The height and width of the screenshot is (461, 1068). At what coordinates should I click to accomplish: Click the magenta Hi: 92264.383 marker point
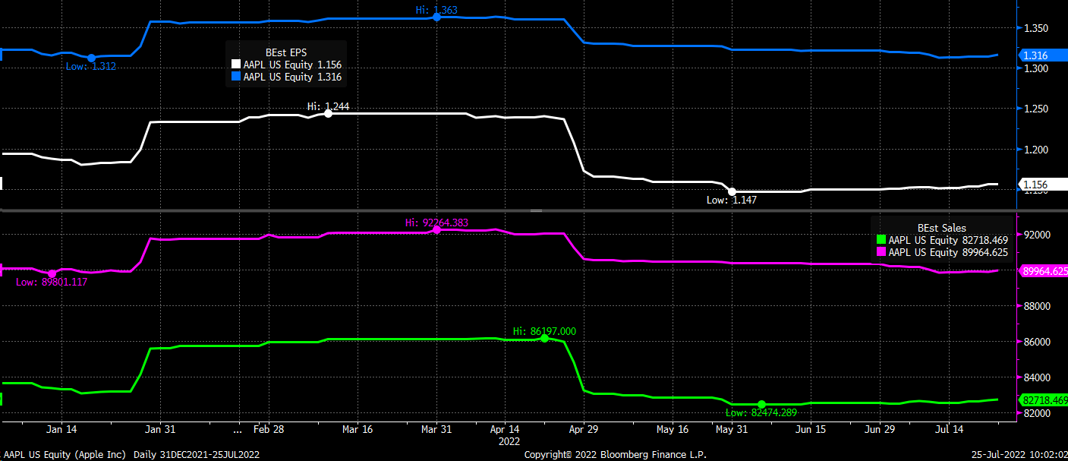(436, 229)
